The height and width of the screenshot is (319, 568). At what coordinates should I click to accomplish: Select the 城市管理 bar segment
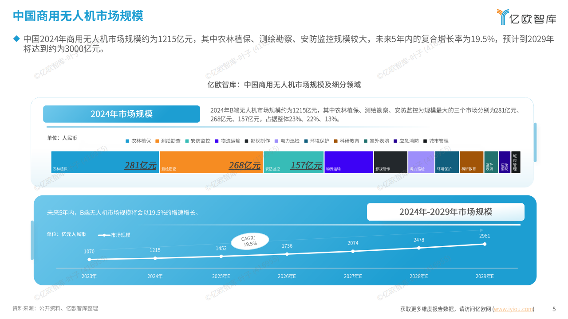[x=516, y=162]
